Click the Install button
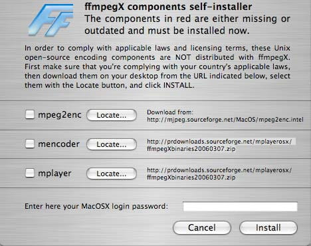The width and height of the screenshot is (311, 246). tap(268, 227)
